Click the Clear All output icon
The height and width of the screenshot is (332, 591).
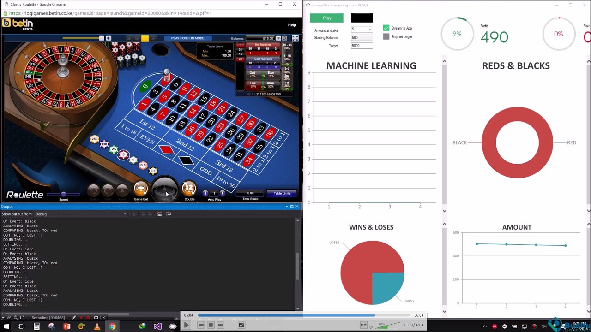pos(159,214)
